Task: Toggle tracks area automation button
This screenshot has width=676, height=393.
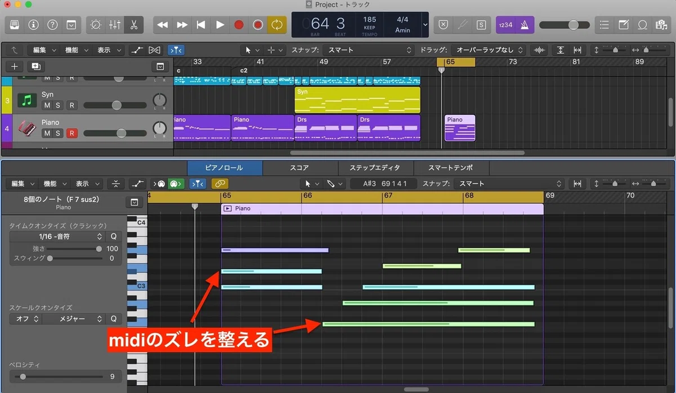Action: [x=137, y=50]
